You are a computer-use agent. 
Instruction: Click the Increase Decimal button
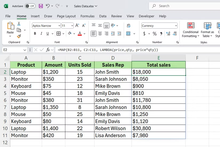tap(168, 34)
